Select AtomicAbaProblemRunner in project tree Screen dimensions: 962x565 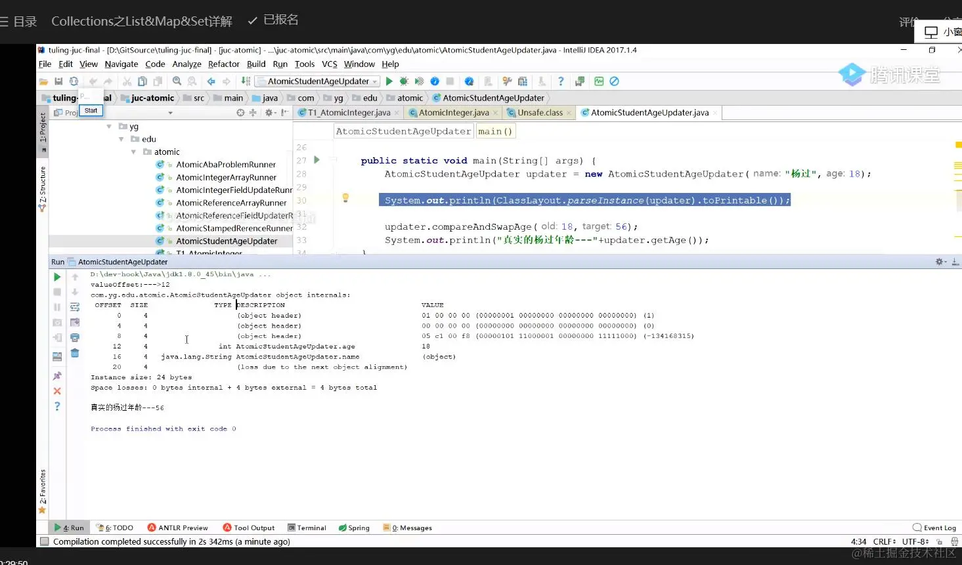point(226,165)
